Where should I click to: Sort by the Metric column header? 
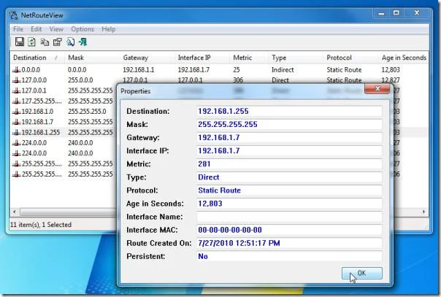tap(249, 58)
